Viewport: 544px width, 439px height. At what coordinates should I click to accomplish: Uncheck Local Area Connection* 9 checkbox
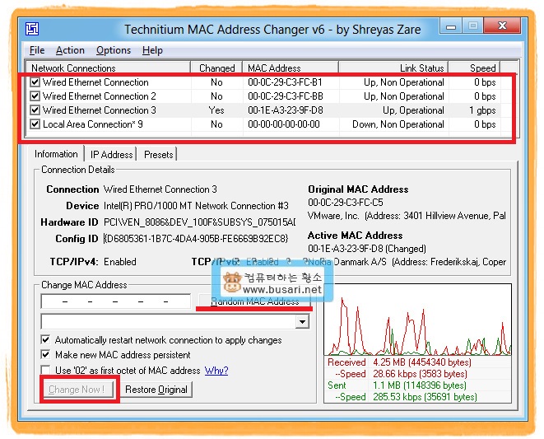tap(35, 124)
